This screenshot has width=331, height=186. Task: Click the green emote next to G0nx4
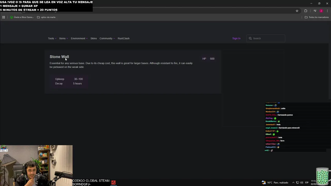click(274, 134)
